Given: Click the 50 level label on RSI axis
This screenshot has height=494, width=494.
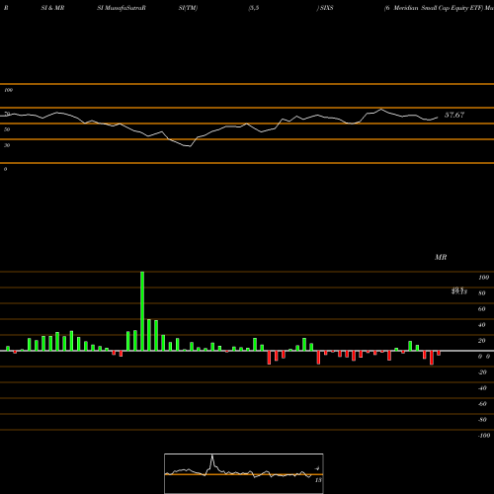Looking at the screenshot, I should coord(7,129).
